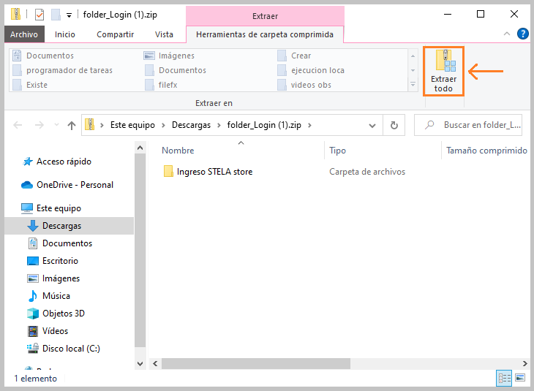Choose filefx extract destination
534x391 pixels.
point(161,85)
